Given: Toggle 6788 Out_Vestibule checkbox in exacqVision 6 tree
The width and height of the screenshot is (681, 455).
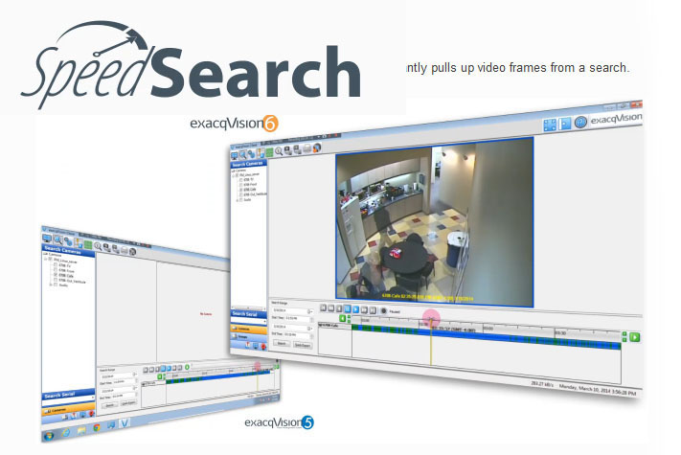Looking at the screenshot, I should pos(241,194).
